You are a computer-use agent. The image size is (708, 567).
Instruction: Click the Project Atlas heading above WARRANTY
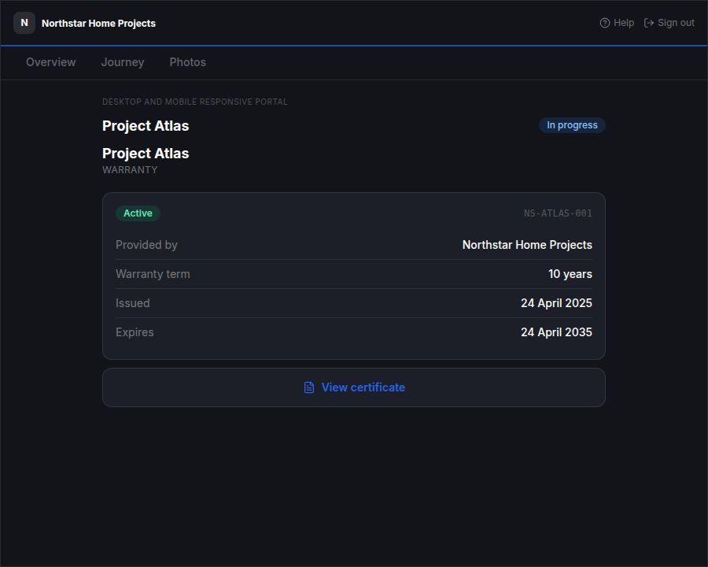[x=146, y=154]
